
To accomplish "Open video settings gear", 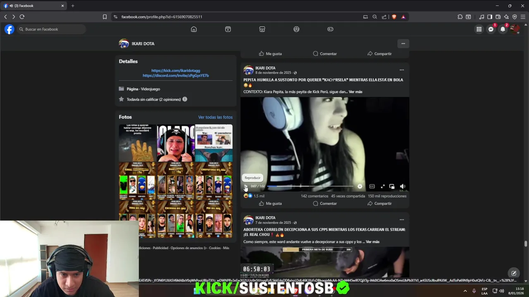I will [360, 186].
